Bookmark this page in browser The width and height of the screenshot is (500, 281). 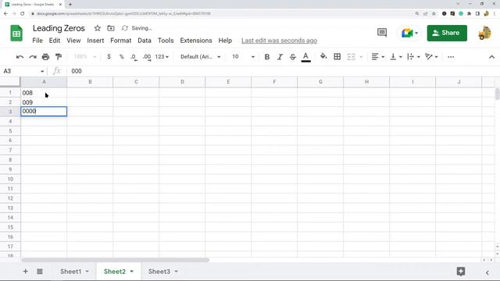click(x=434, y=14)
